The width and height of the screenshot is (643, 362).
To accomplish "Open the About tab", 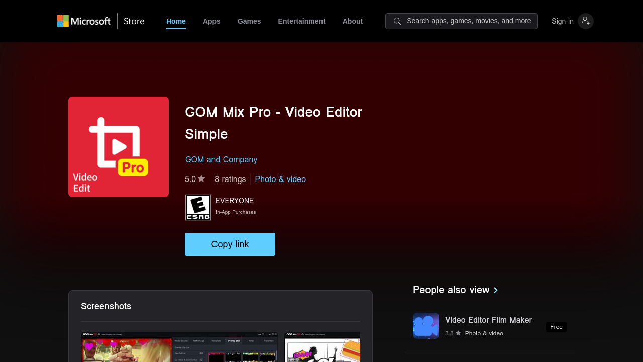I will coord(353,21).
